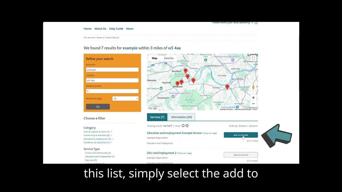
Task: View Education and employment Example Service on map
Action: coord(210,133)
